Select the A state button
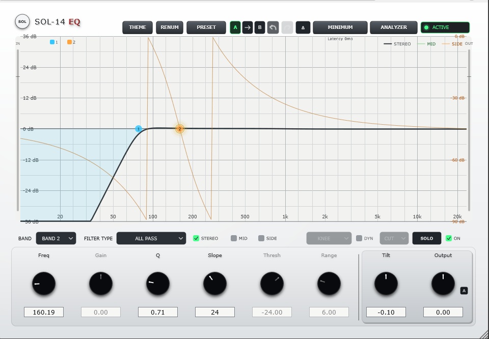Screen dimensions: 489x339 (235, 27)
